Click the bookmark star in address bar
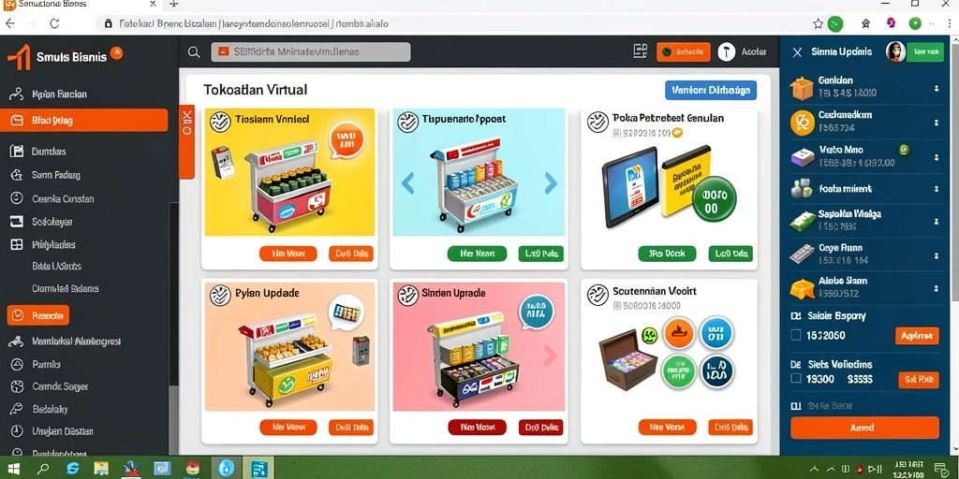 pyautogui.click(x=818, y=23)
